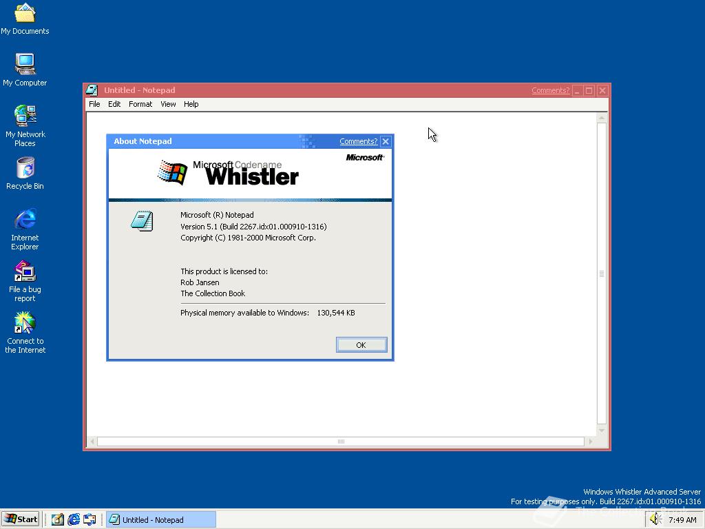This screenshot has height=529, width=705.
Task: Click Comments? link in About Notepad title
Action: tap(358, 141)
